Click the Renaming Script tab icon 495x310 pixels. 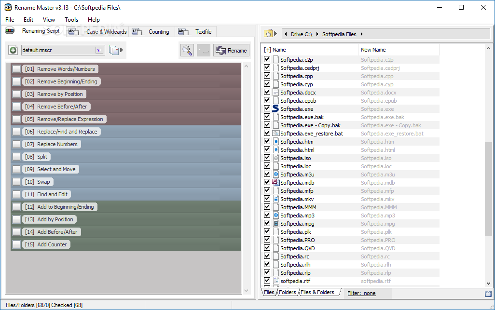click(x=10, y=31)
